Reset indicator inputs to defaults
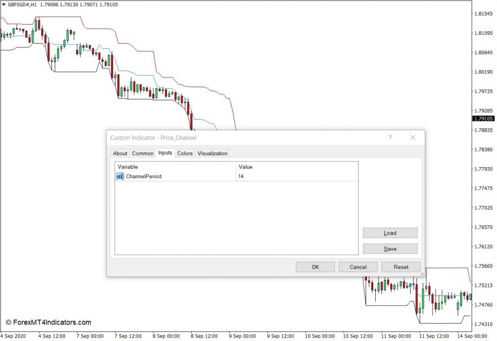The width and height of the screenshot is (497, 341). pos(401,267)
